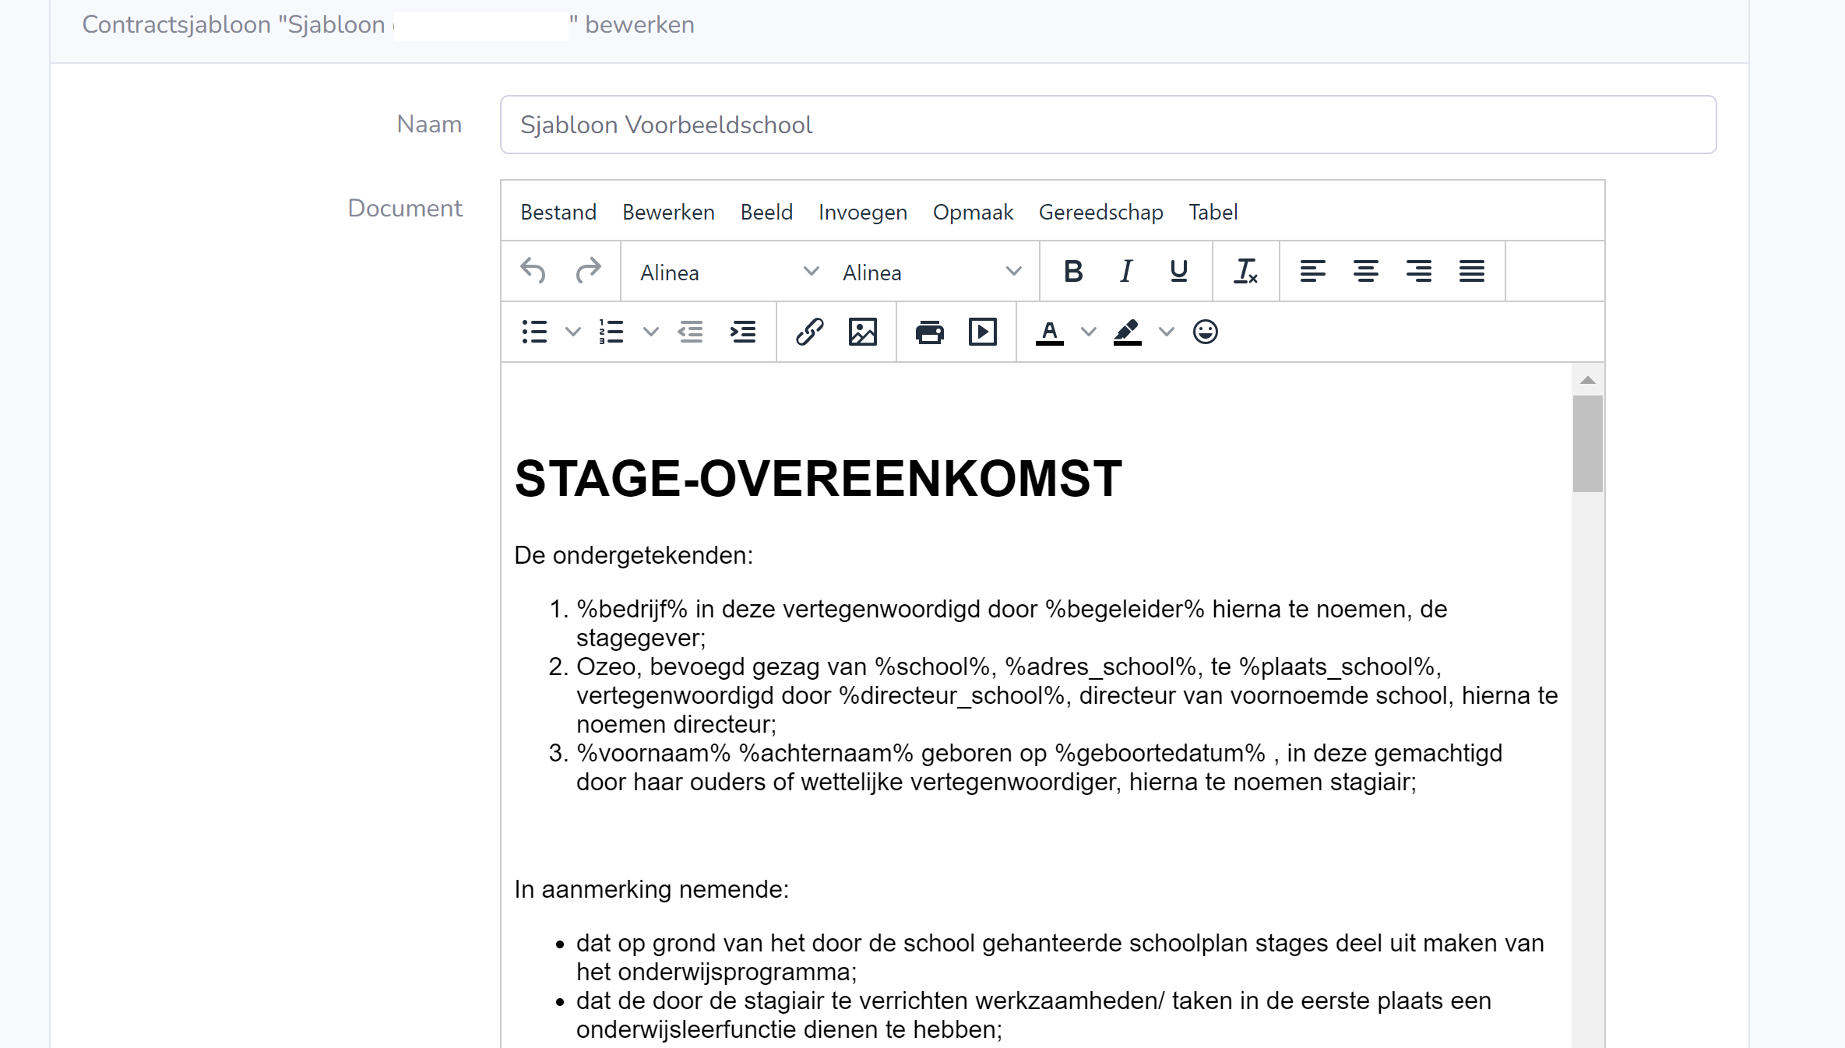
Task: Open the bullet list style dropdown arrow
Action: coord(573,332)
